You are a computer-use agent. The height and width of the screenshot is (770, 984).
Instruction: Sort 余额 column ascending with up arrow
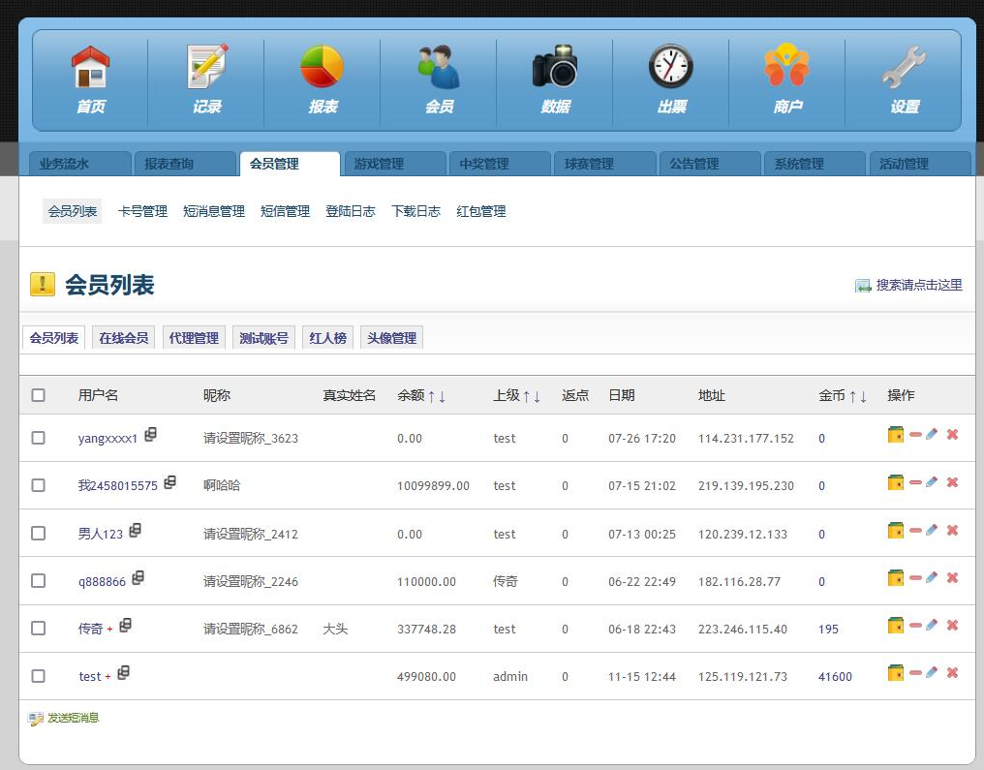click(x=431, y=396)
